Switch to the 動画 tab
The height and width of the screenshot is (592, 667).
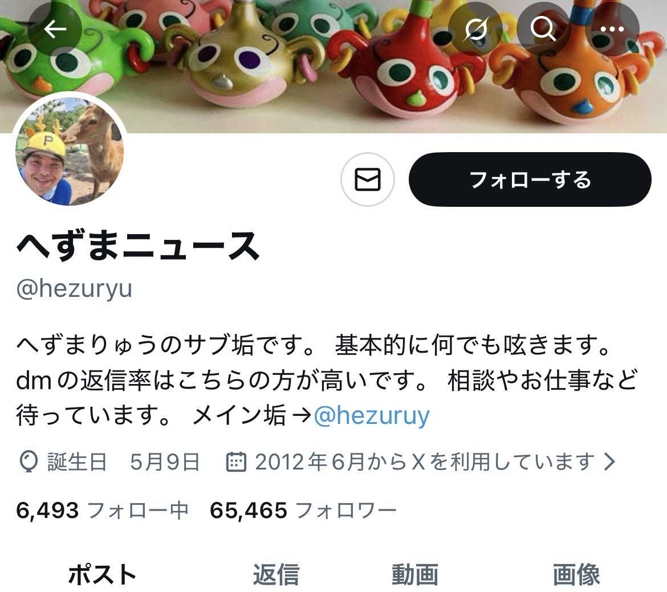[415, 574]
